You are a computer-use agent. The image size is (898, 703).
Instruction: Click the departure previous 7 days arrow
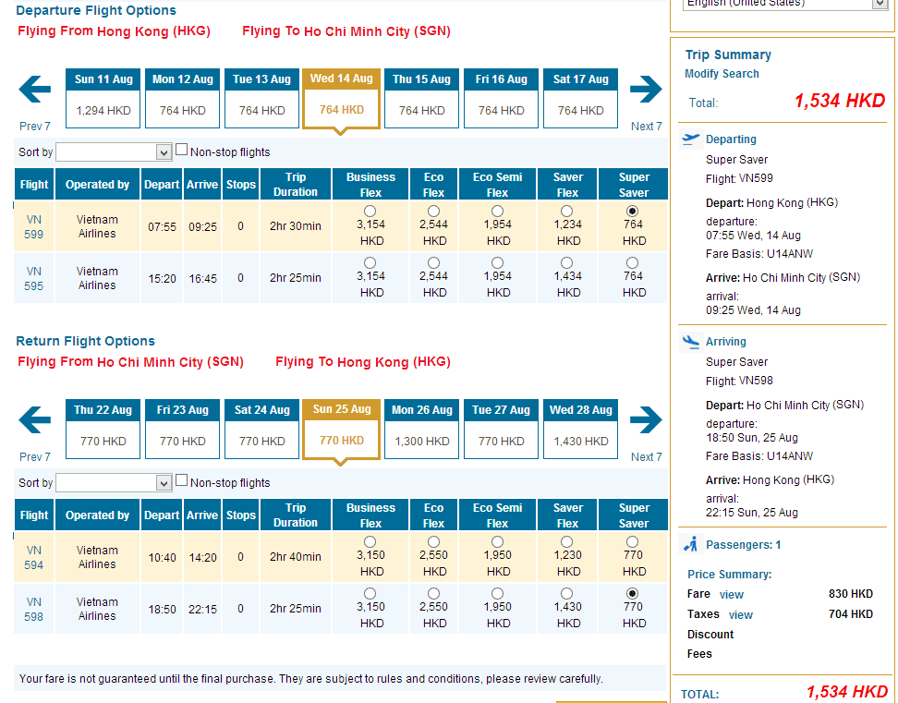[x=34, y=90]
